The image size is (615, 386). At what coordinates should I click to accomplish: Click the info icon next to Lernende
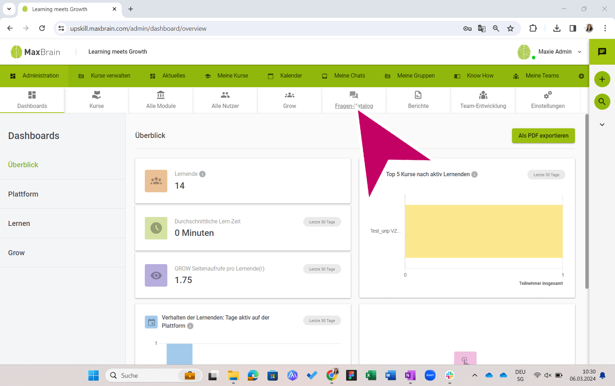click(x=202, y=174)
